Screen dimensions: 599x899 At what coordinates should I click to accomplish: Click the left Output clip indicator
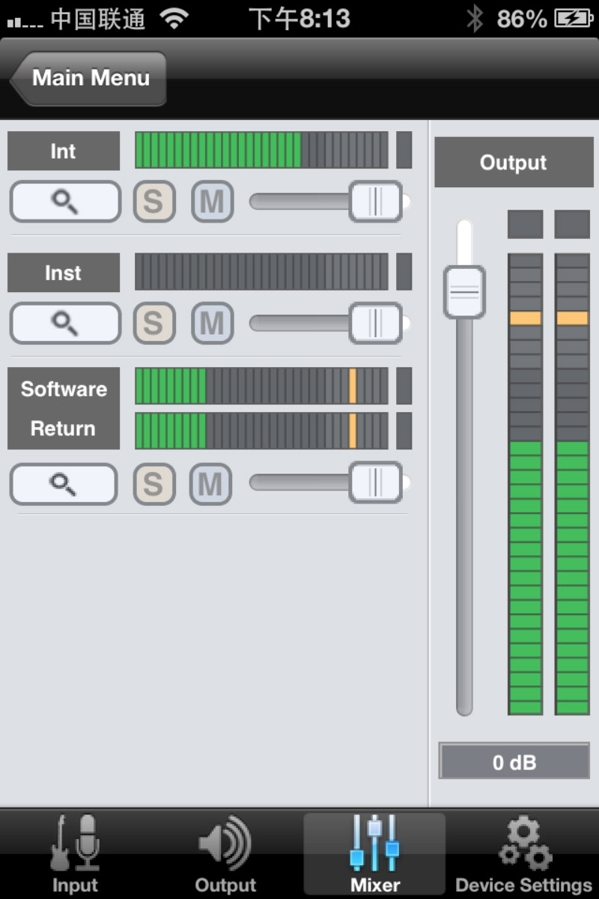[x=525, y=224]
